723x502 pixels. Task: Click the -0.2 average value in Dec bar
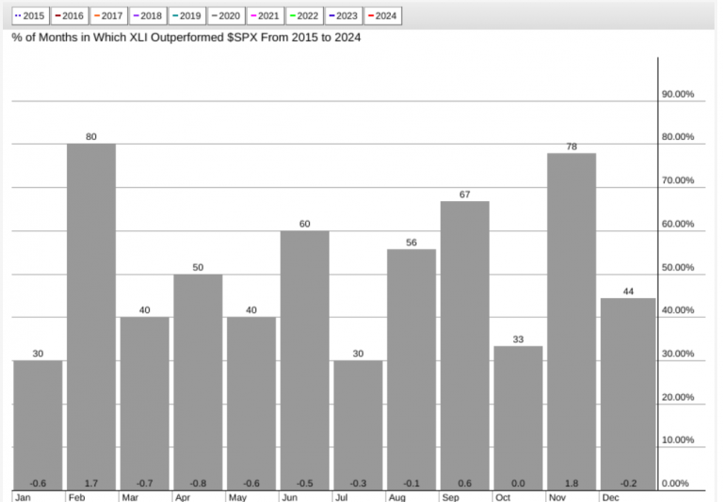click(x=628, y=483)
